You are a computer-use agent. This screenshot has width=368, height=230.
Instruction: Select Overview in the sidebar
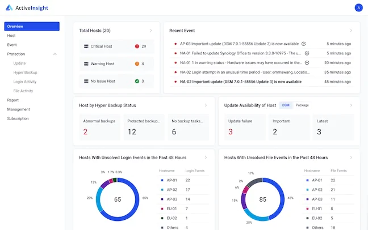[32, 26]
